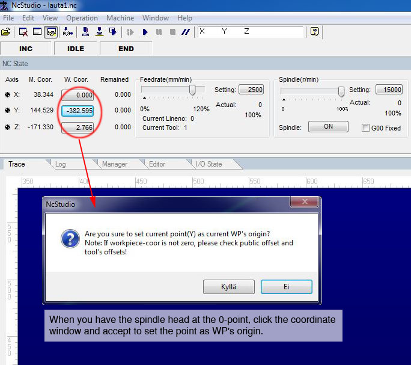Image resolution: width=411 pixels, height=365 pixels.
Task: Click Z machine coordinate -171.330
Action: point(40,127)
